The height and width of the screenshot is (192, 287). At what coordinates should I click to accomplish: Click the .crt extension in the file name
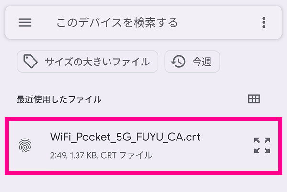[x=190, y=137]
